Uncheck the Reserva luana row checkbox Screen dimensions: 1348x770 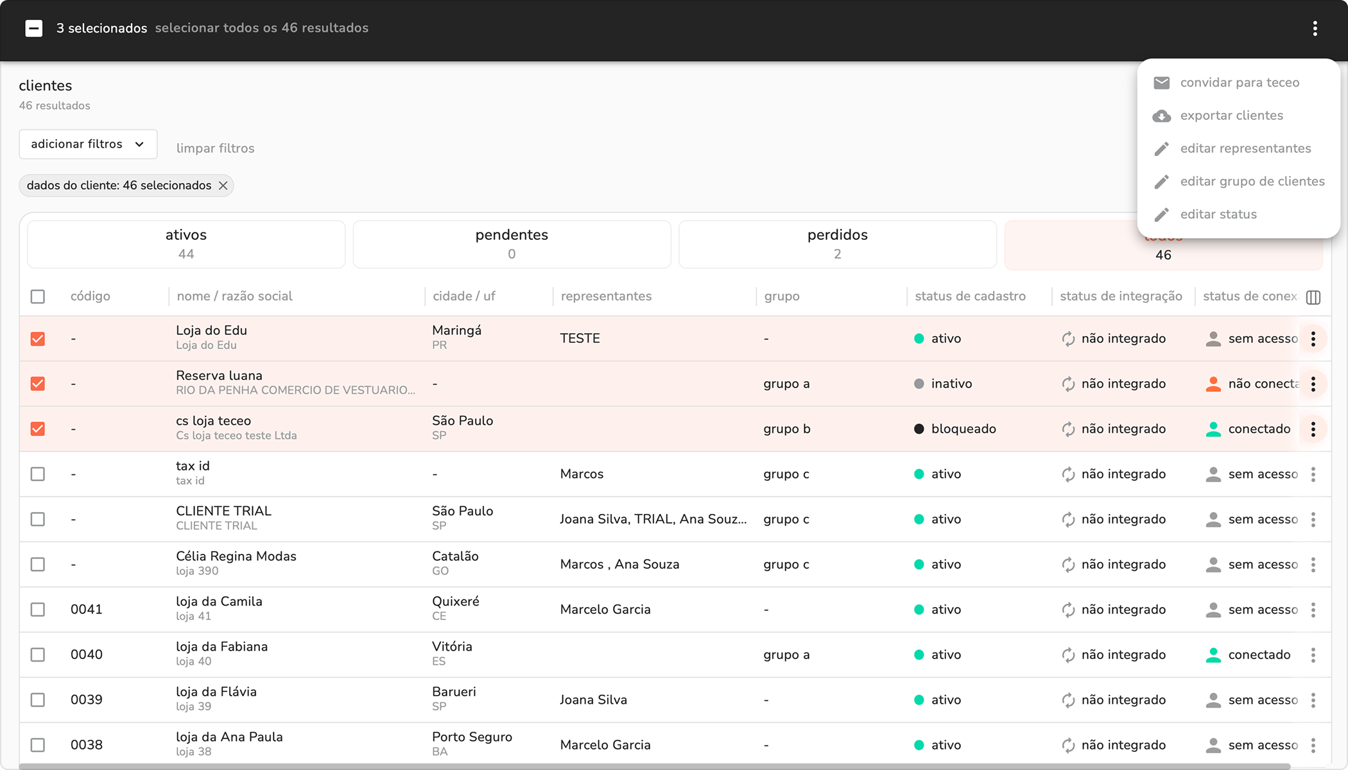(x=38, y=384)
